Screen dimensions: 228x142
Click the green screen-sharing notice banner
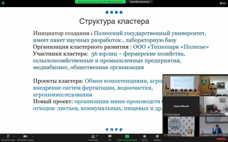coord(100,2)
